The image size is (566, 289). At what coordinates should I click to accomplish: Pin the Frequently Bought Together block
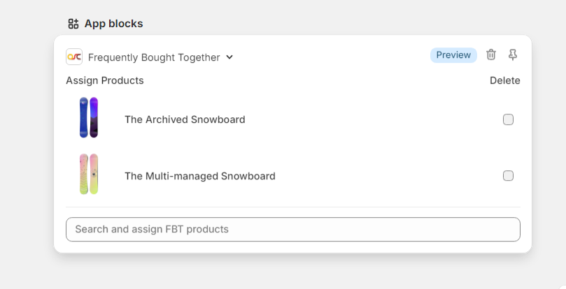tap(513, 55)
